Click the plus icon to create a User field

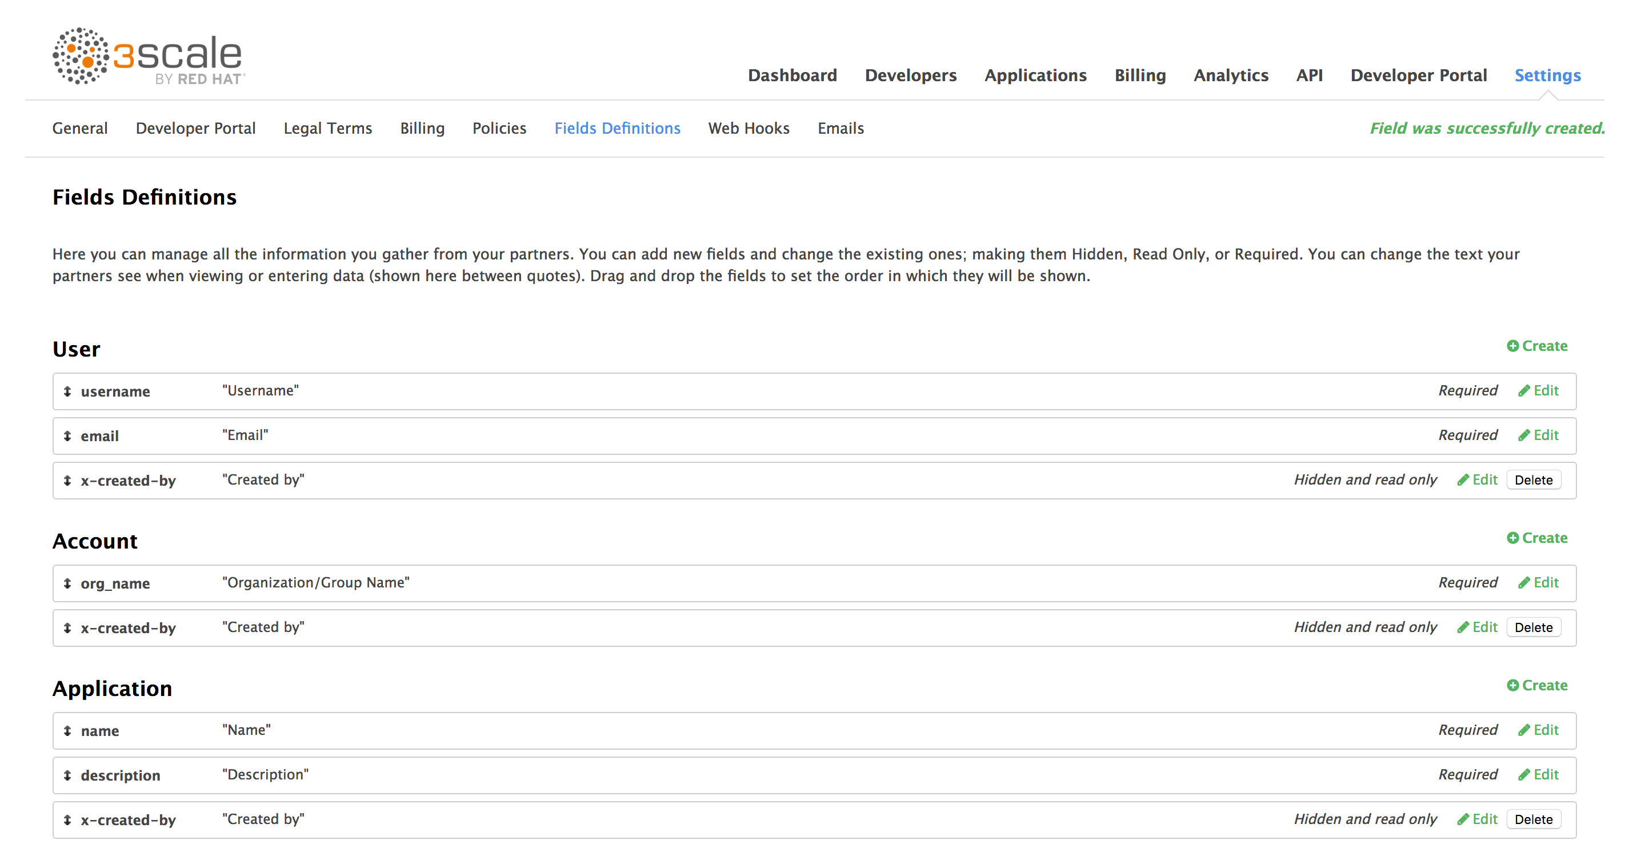click(1512, 346)
